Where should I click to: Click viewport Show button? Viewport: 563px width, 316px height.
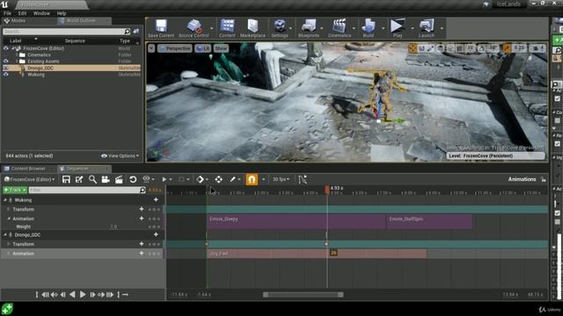(x=221, y=48)
